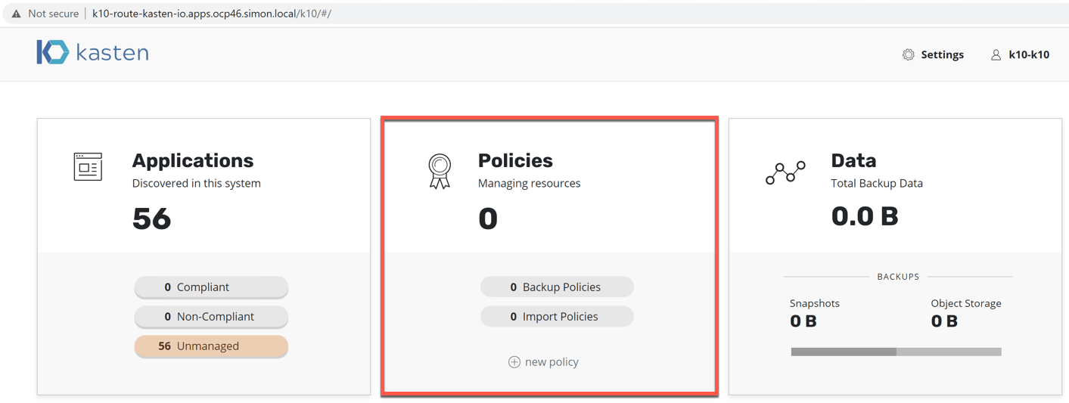The height and width of the screenshot is (403, 1069).
Task: Show the 56 Unmanaged applications
Action: pos(211,346)
